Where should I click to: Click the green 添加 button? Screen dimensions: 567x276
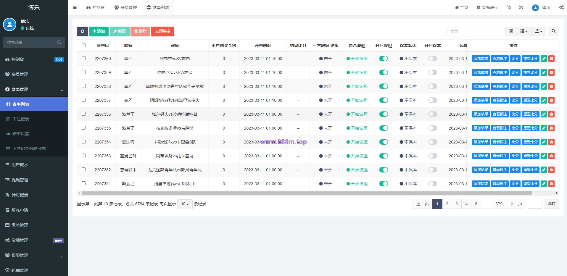[99, 31]
